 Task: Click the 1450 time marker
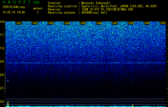pyautogui.click(x=163, y=23)
